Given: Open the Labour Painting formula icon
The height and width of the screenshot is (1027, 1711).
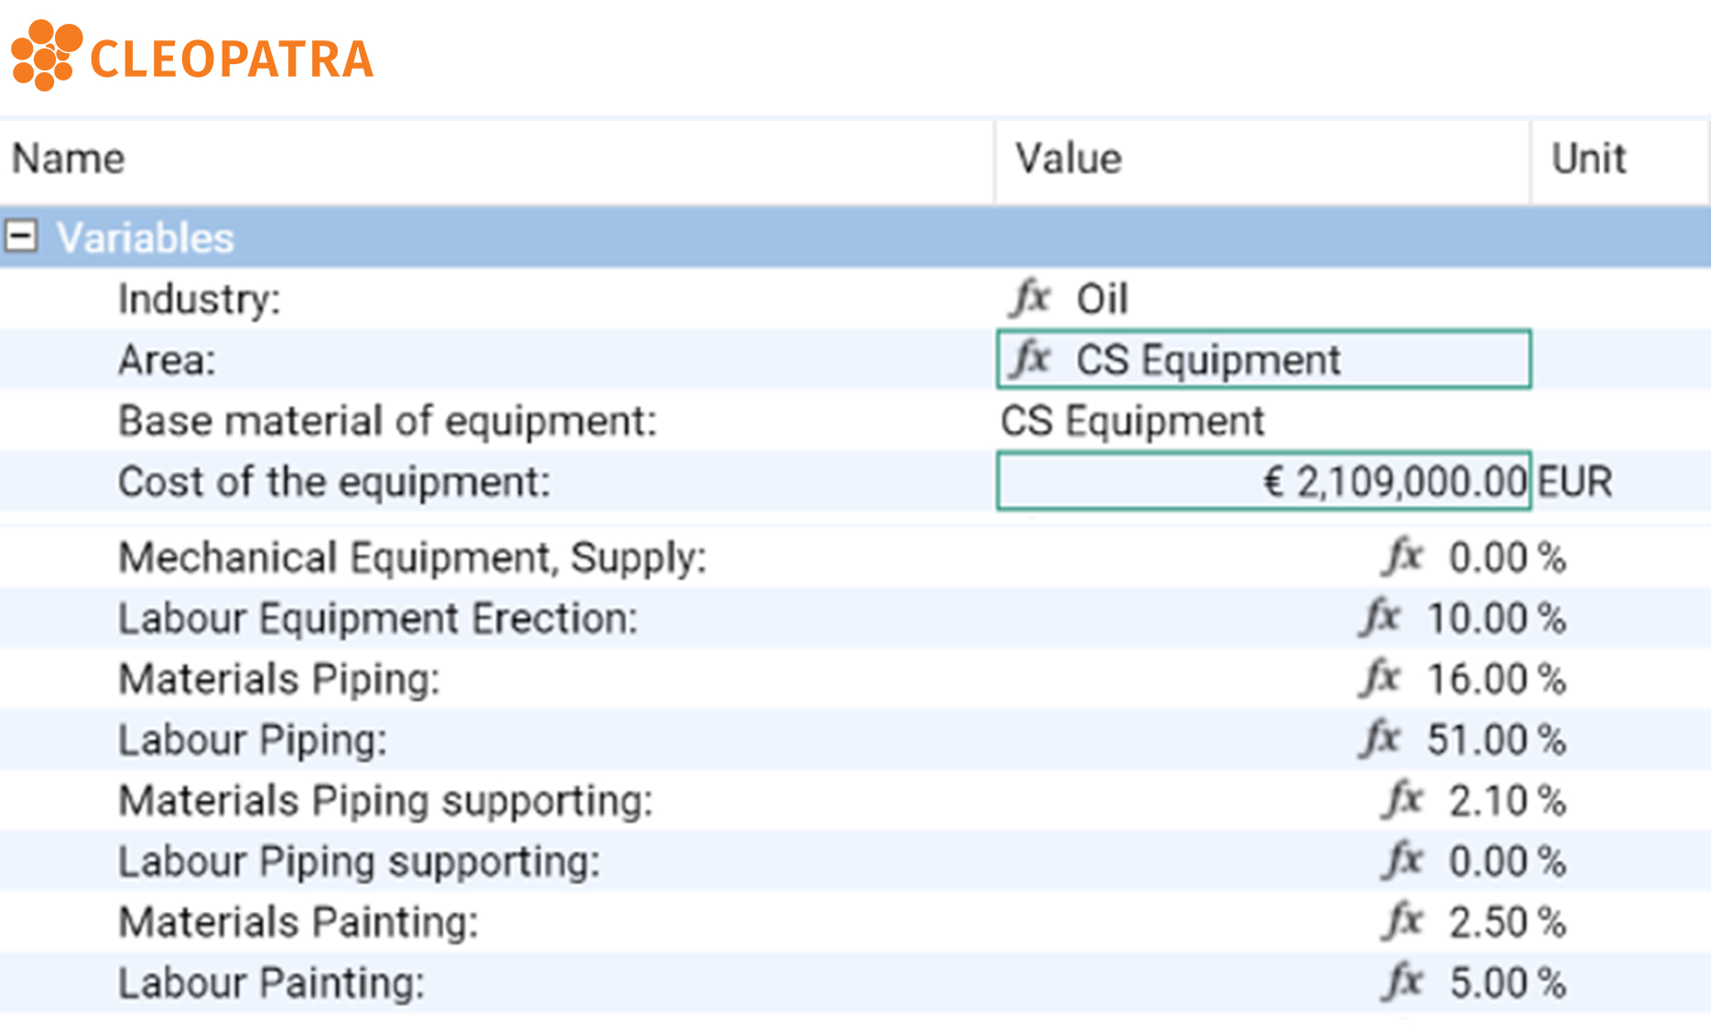Looking at the screenshot, I should point(1399,981).
